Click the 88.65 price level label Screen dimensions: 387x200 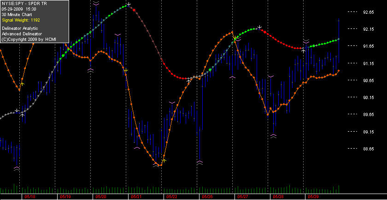(x=369, y=149)
